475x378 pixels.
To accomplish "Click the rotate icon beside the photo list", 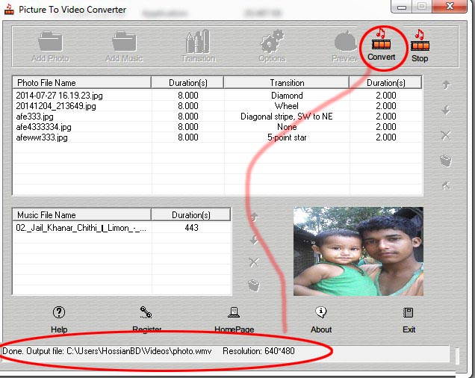I will point(446,185).
